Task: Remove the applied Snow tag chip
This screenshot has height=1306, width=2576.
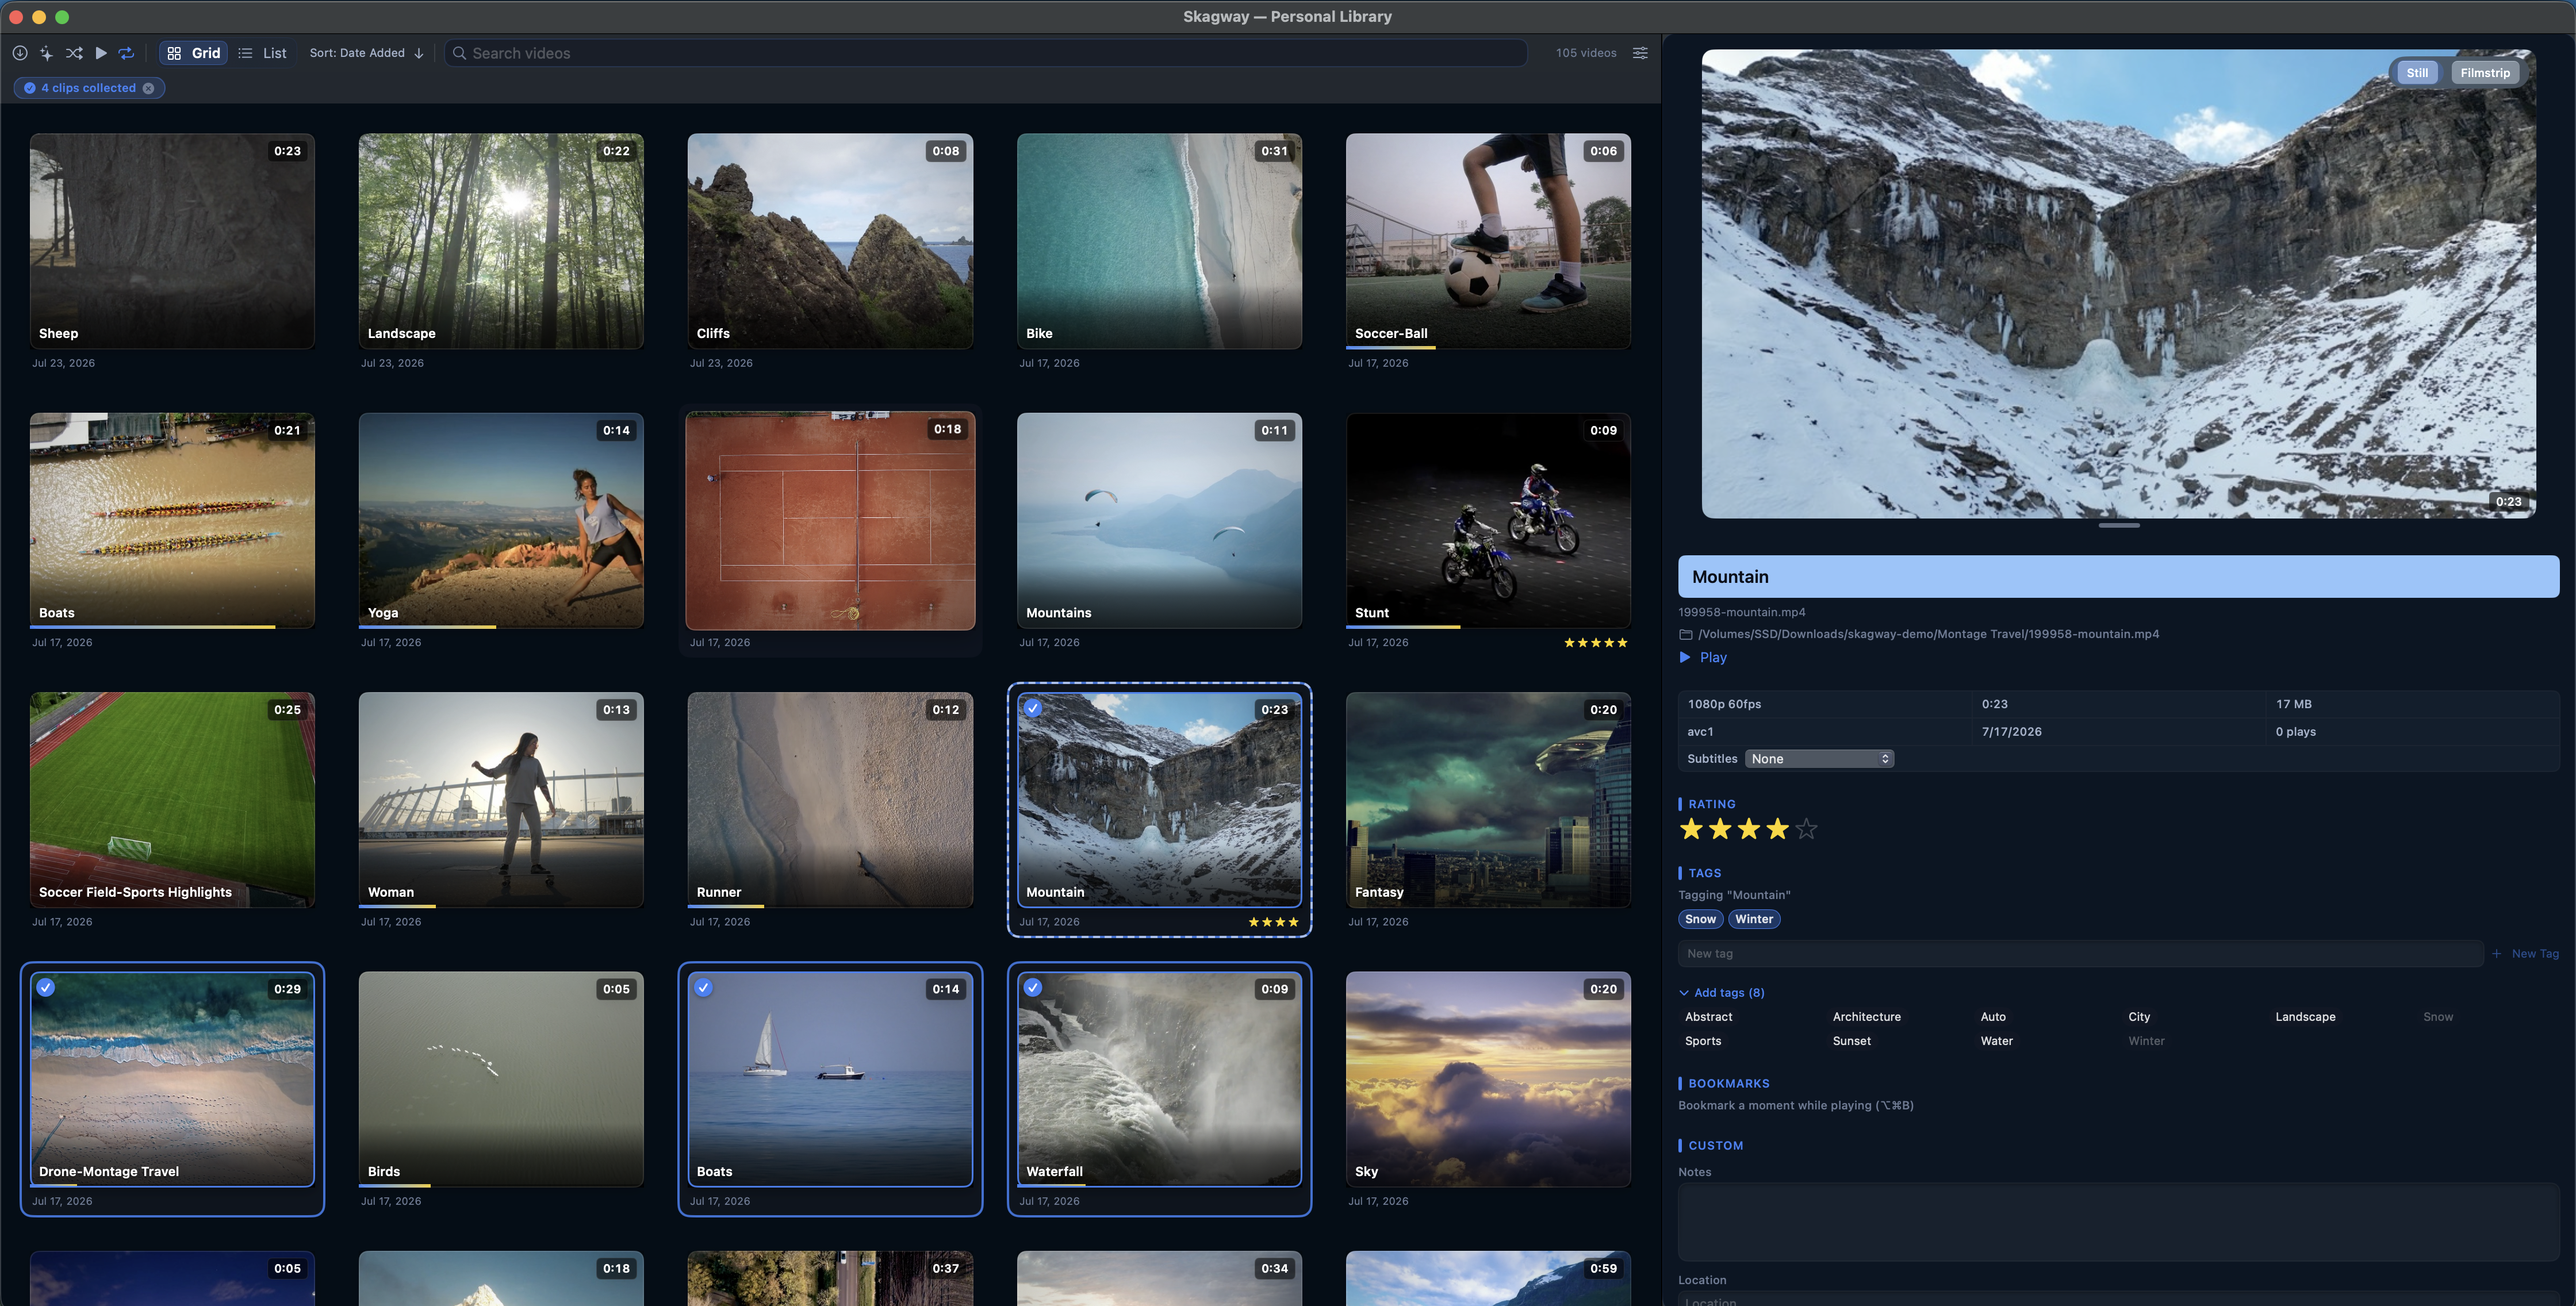Action: (1700, 919)
